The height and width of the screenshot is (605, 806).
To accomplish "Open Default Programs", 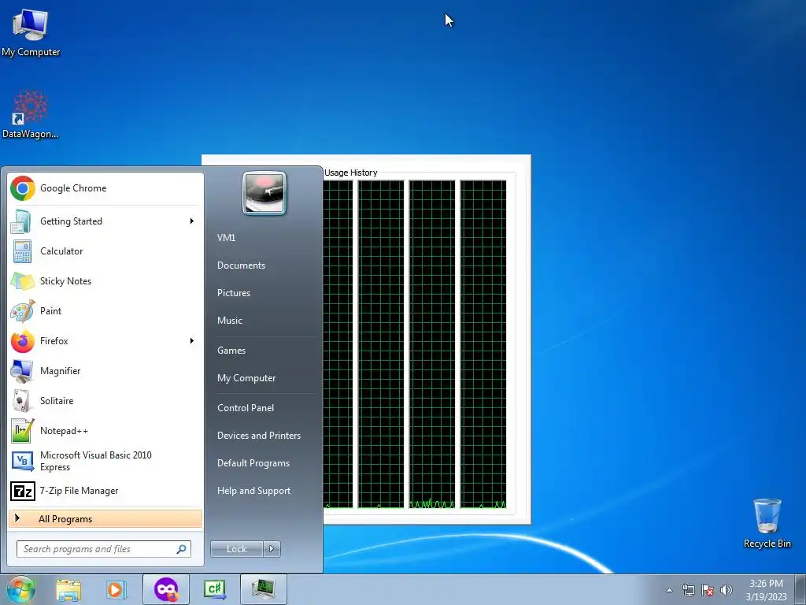I will 253,463.
